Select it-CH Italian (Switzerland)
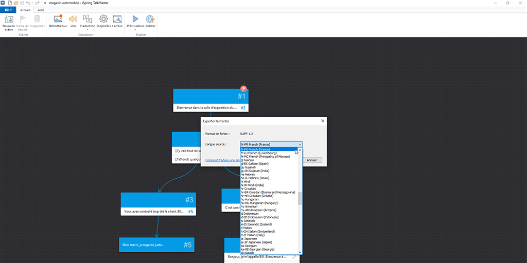The width and height of the screenshot is (527, 263). click(269, 232)
